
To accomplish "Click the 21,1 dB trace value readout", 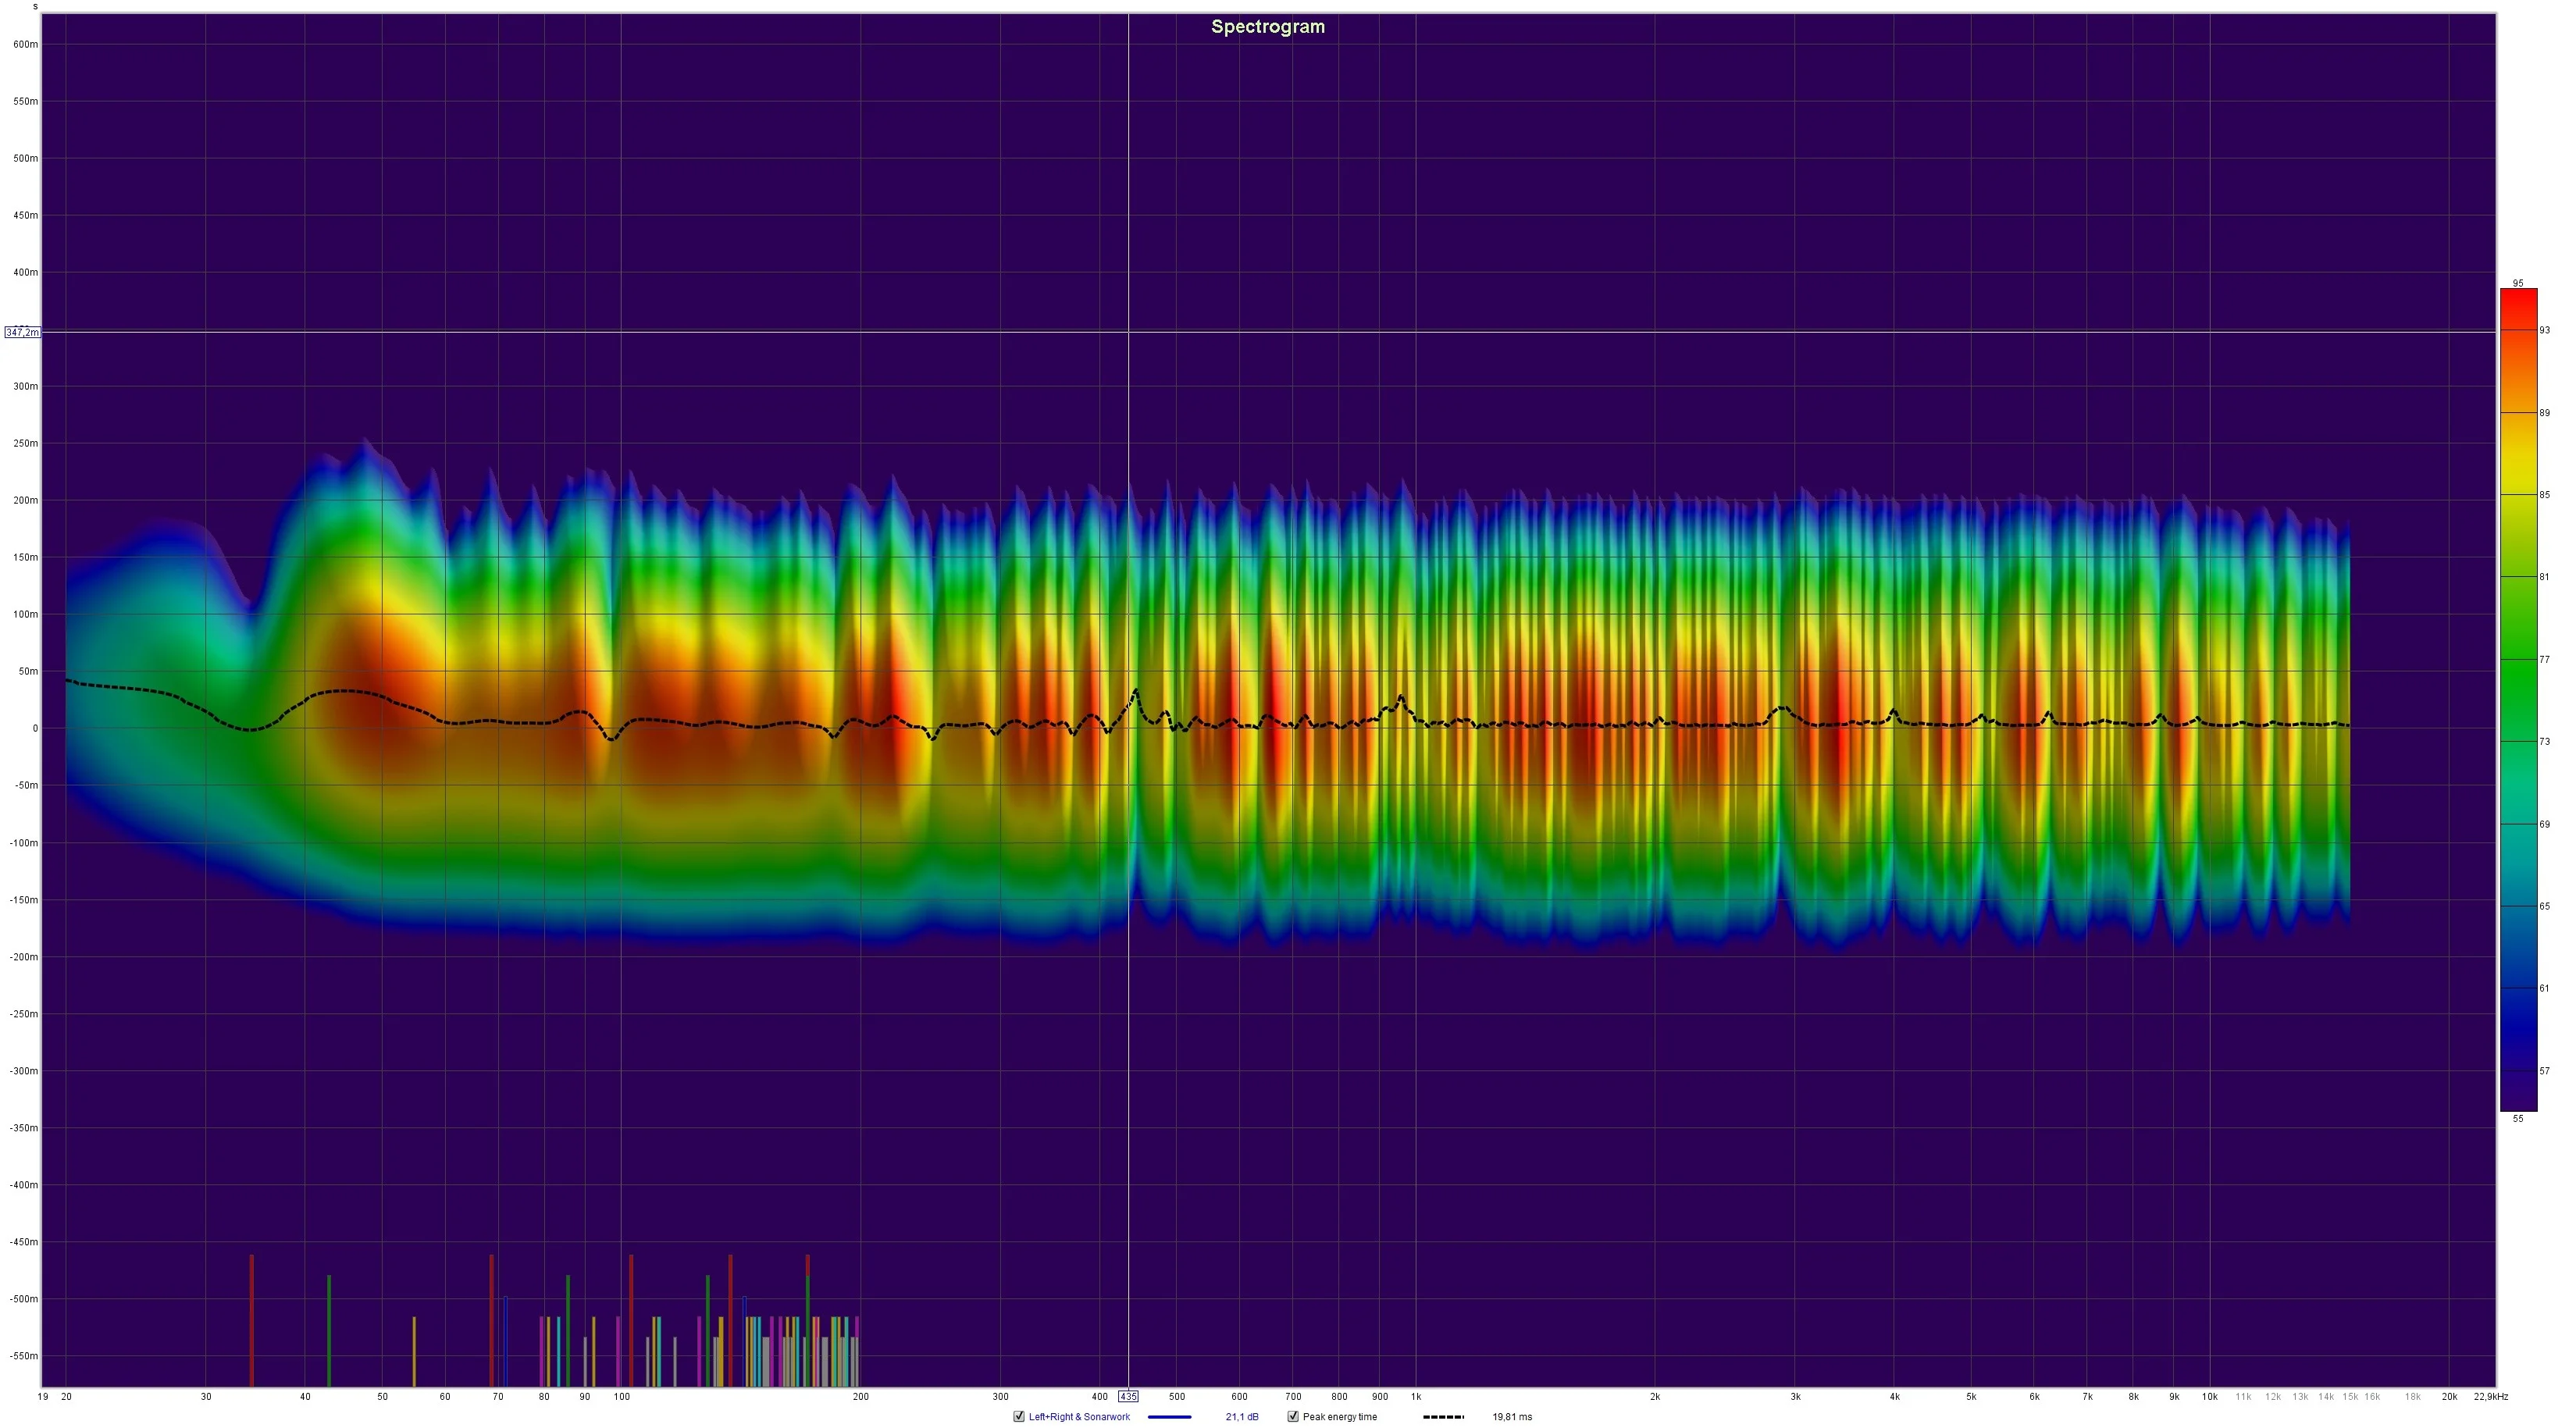I will 1242,1417.
